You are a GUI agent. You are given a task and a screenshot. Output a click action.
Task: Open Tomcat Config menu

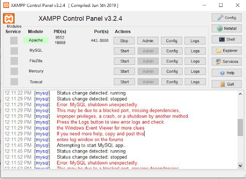172,82
